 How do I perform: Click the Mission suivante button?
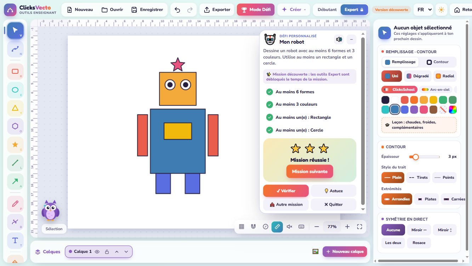[310, 172]
